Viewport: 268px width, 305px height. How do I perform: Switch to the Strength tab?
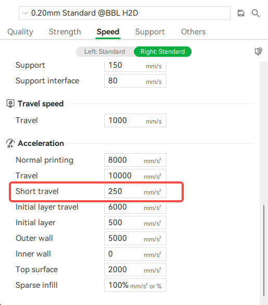[65, 32]
